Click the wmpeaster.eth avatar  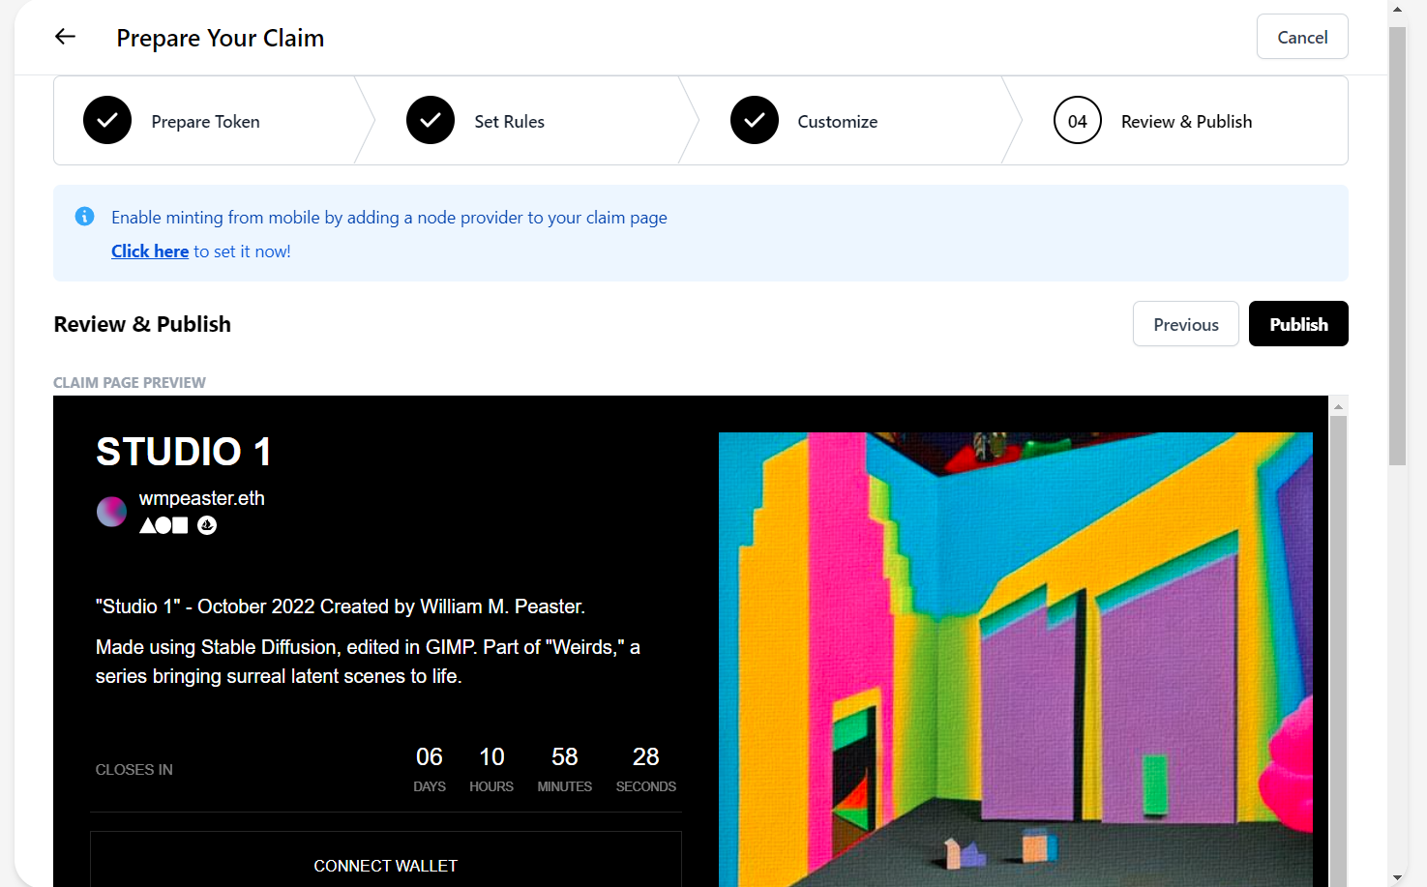point(111,512)
